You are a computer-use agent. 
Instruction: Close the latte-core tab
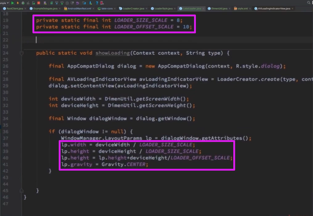(x=115, y=9)
